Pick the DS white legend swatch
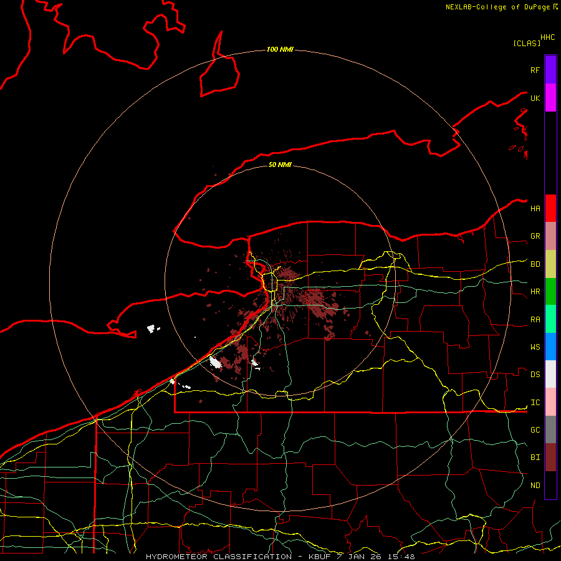 tap(550, 374)
